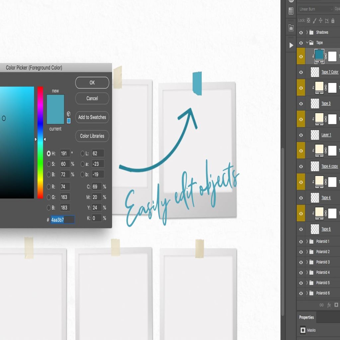
Task: Click the Properties panel tab
Action: point(306,317)
